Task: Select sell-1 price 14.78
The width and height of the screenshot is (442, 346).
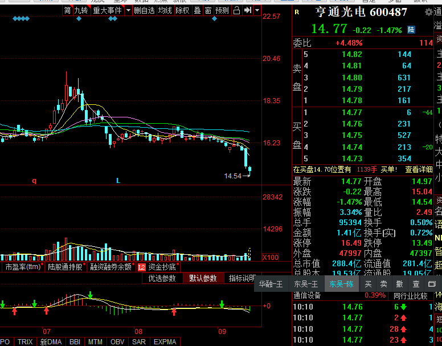Action: [352, 100]
